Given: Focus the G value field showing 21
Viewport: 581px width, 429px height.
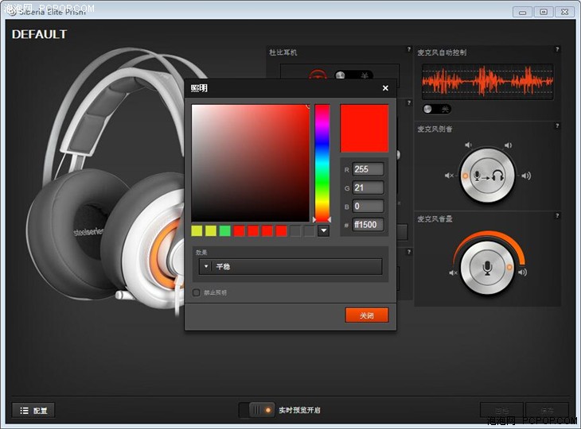Looking at the screenshot, I should pos(368,187).
